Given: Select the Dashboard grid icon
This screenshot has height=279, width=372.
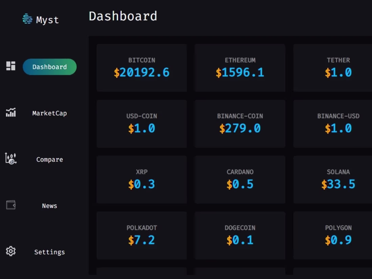Looking at the screenshot, I should click(10, 66).
